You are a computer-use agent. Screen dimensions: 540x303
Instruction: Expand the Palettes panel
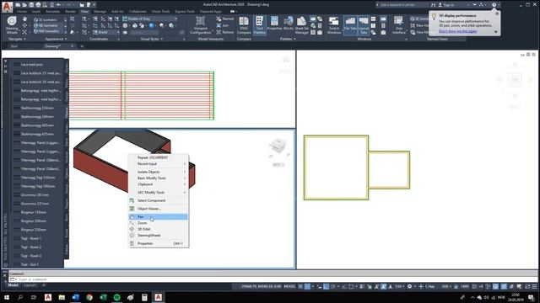click(x=288, y=39)
